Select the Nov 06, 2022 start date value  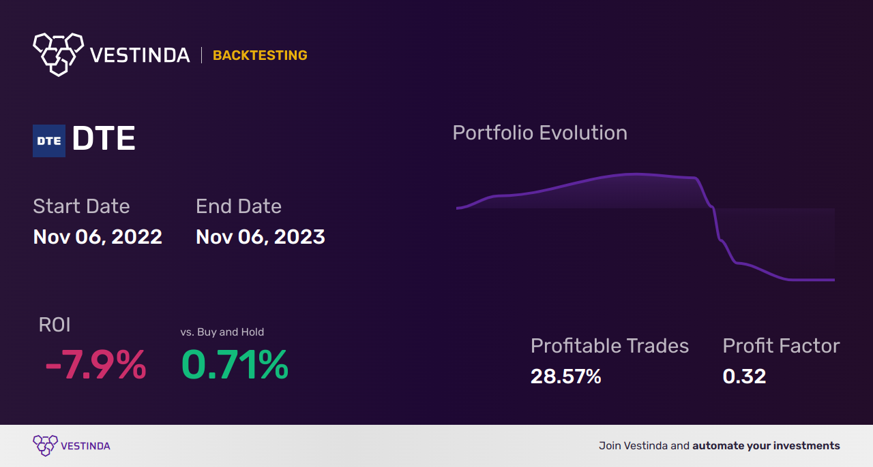click(x=98, y=237)
